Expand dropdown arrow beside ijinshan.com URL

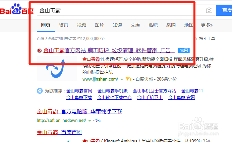(122, 80)
